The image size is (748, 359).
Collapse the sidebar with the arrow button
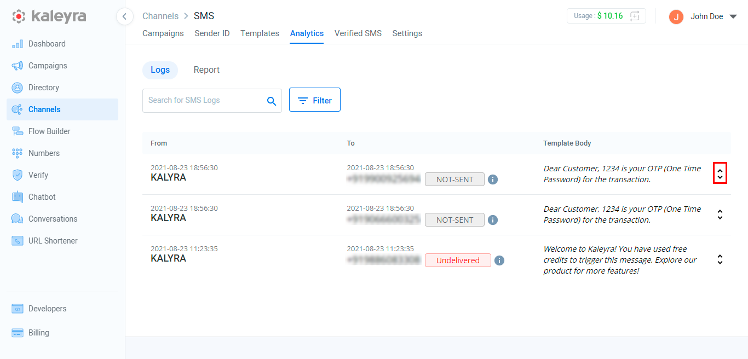coord(124,16)
